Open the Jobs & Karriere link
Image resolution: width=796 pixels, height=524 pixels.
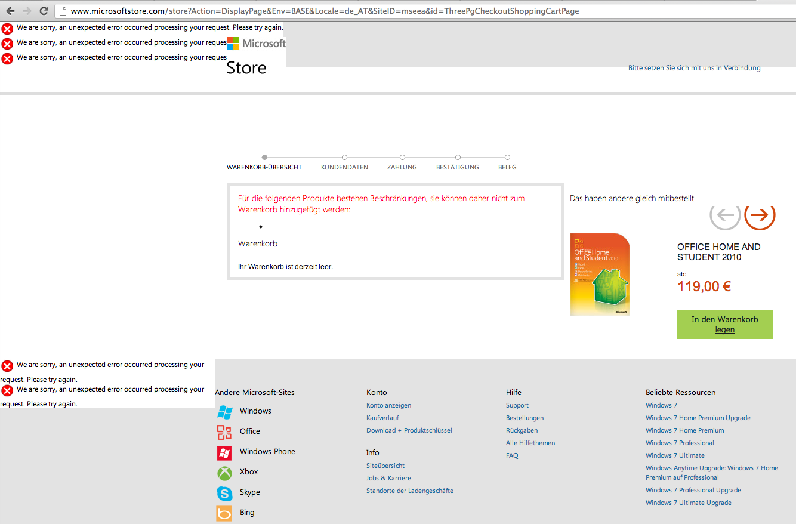388,478
